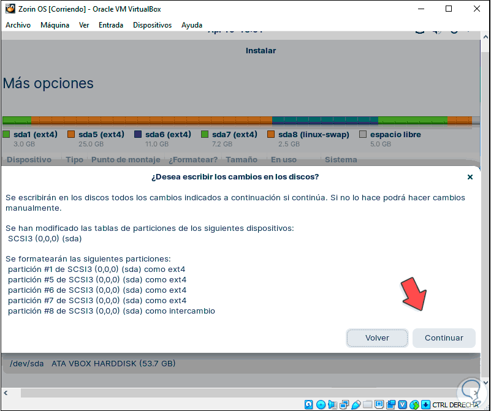Click the optical disc status icon
This screenshot has width=491, height=411.
(x=321, y=405)
